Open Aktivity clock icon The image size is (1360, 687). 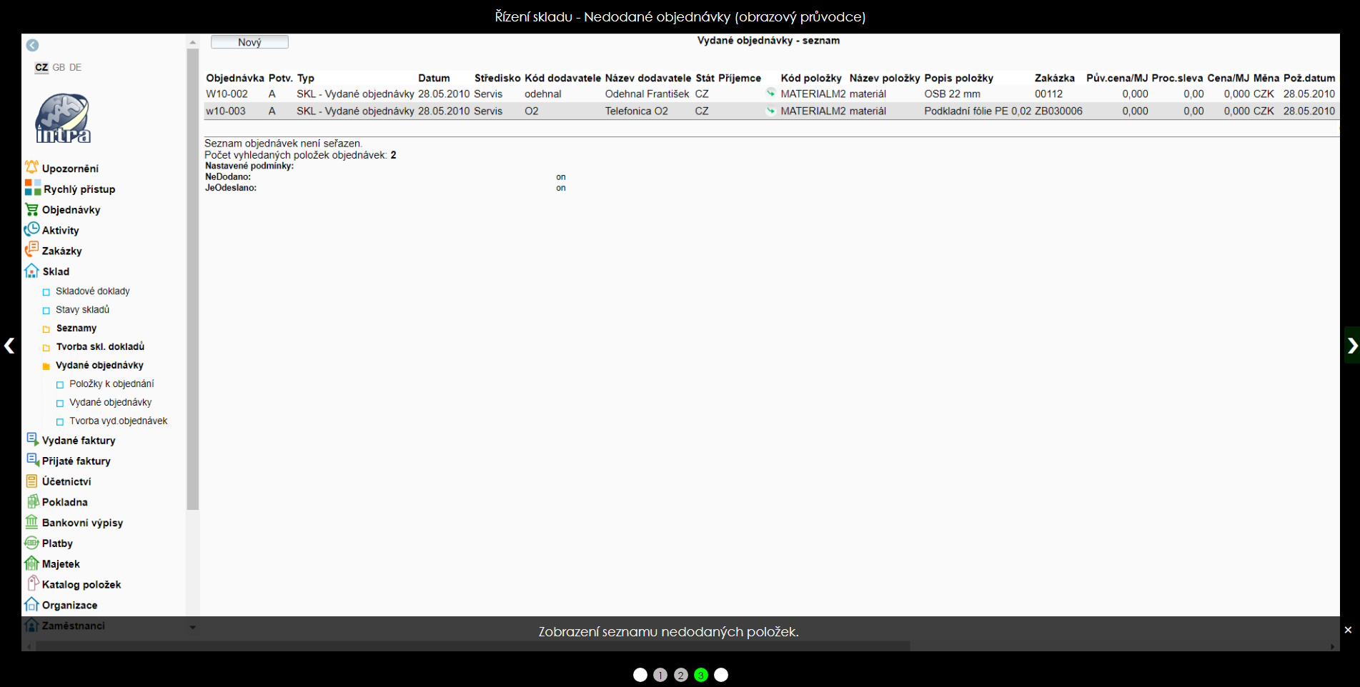31,230
